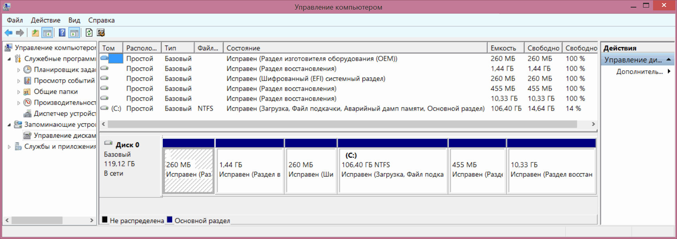Click the NTFS cell in (C:) row

click(x=206, y=109)
